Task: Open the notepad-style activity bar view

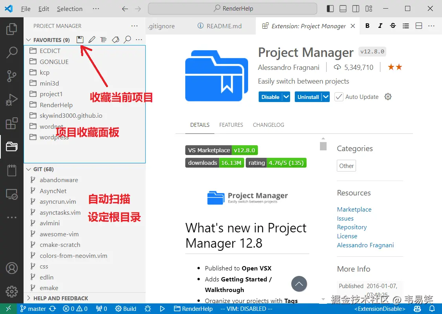Action: tap(11, 170)
